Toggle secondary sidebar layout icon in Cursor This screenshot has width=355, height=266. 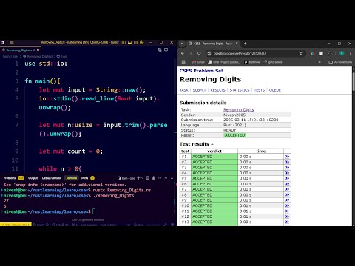click(x=135, y=42)
